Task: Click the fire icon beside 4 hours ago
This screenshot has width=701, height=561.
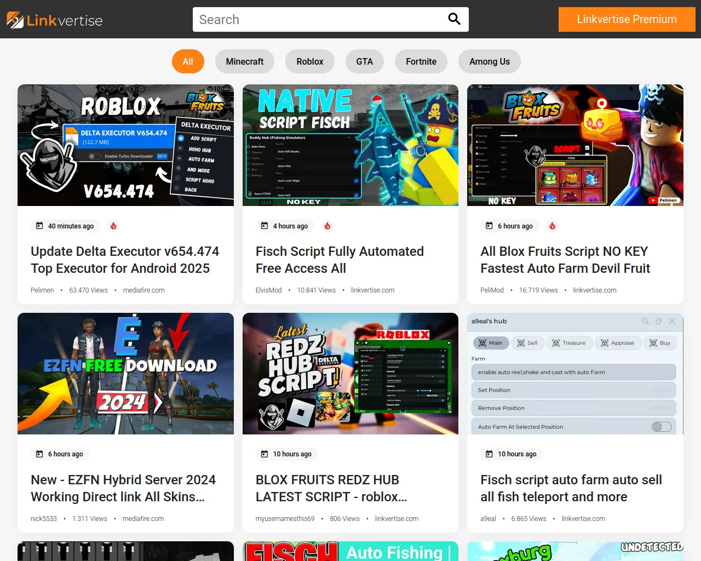Action: [x=327, y=226]
